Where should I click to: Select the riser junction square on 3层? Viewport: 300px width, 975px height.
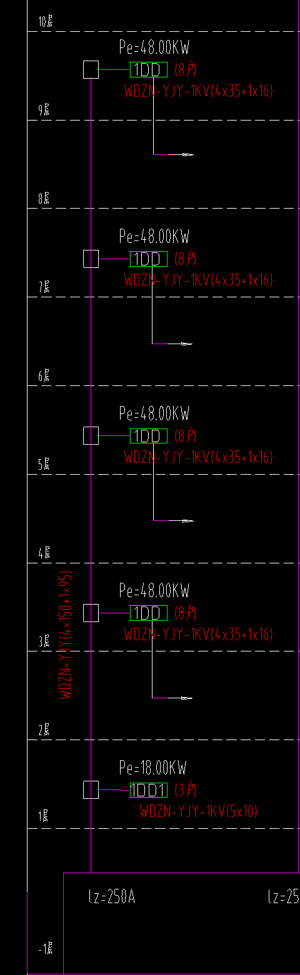[91, 613]
